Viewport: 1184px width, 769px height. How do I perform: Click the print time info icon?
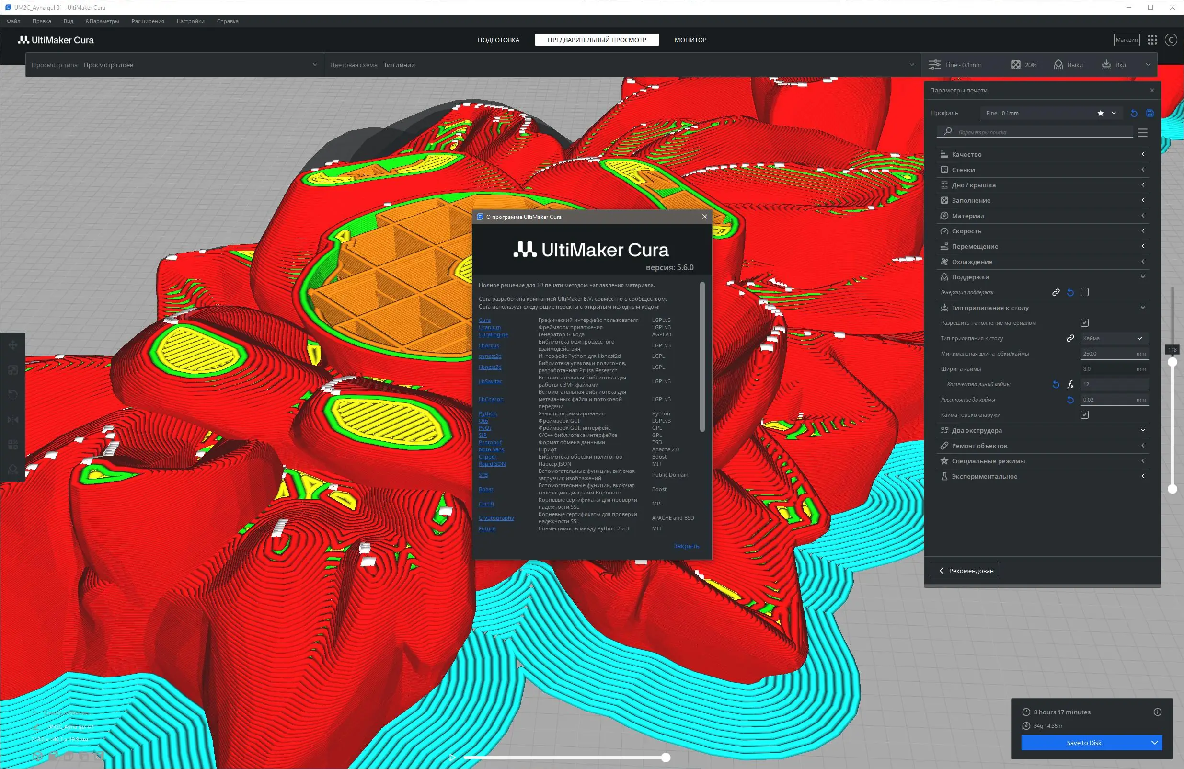[1157, 712]
